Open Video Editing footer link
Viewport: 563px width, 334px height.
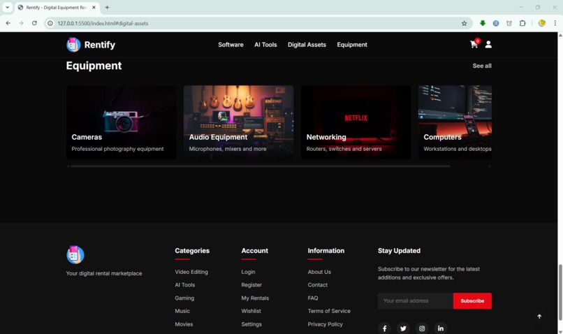click(x=191, y=272)
